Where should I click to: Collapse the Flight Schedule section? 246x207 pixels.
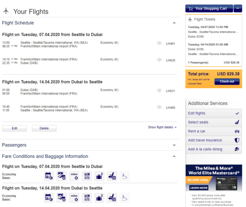[x=174, y=23]
